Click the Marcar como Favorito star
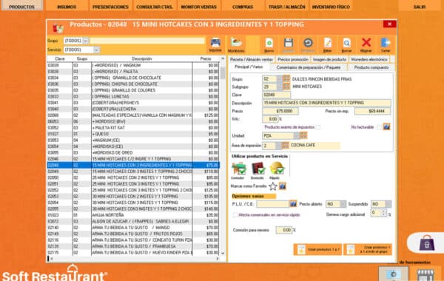This screenshot has width=444, height=281. tap(273, 186)
